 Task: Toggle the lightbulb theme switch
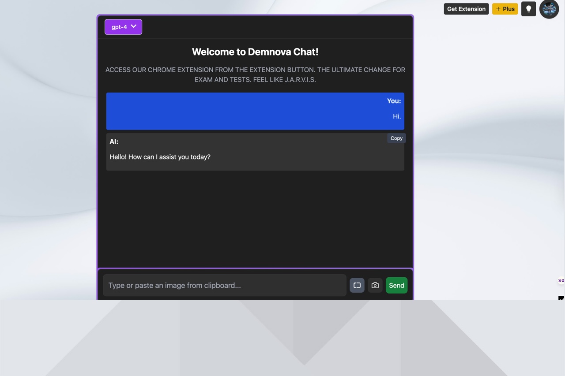528,9
